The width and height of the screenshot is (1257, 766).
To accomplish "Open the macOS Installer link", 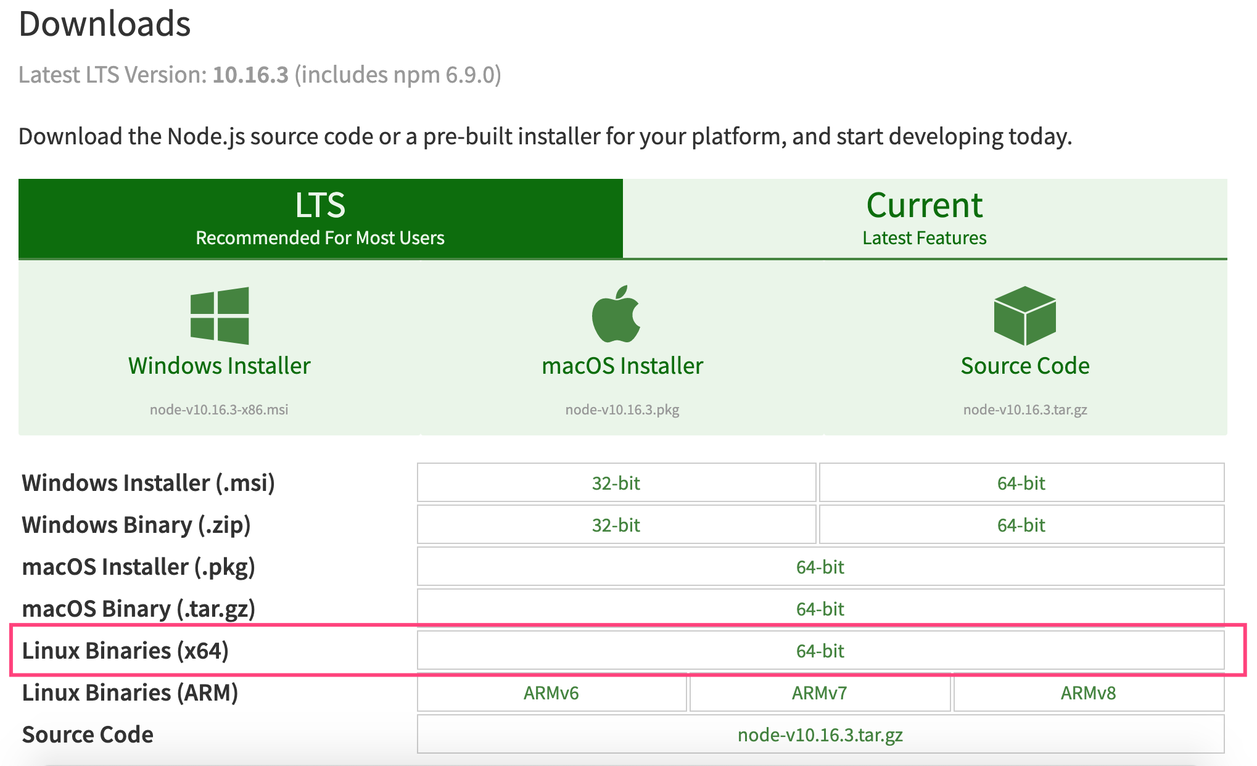I will [x=622, y=366].
